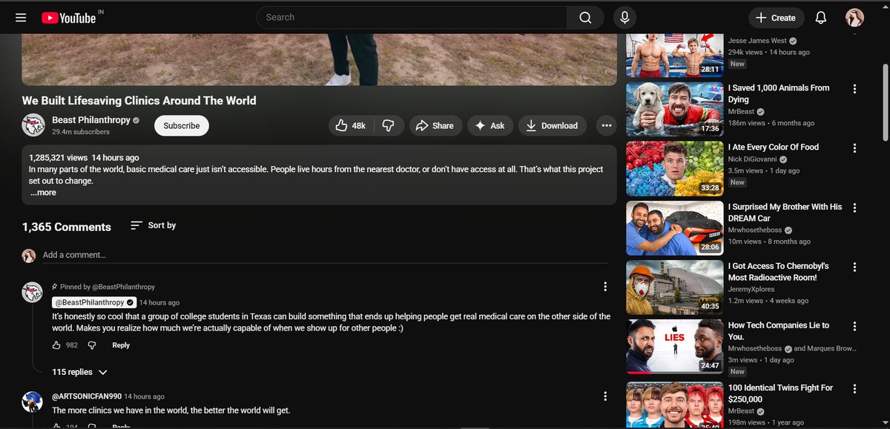The image size is (890, 429).
Task: Dislike the pinned BeastPhilanthropy comment
Action: coord(92,345)
